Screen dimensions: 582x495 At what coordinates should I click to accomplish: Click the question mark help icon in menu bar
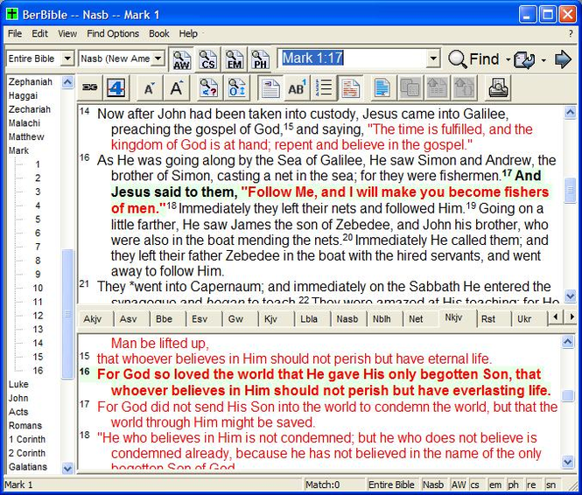point(571,34)
